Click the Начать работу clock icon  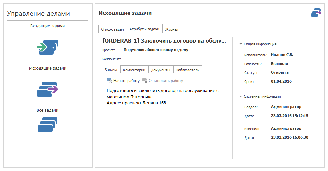click(x=109, y=81)
